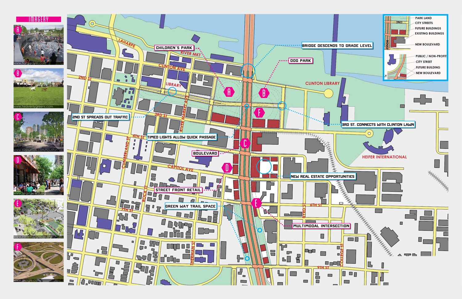Follow the www.hargreaves.com source link
Screen dimensions: 462x299
30,63
